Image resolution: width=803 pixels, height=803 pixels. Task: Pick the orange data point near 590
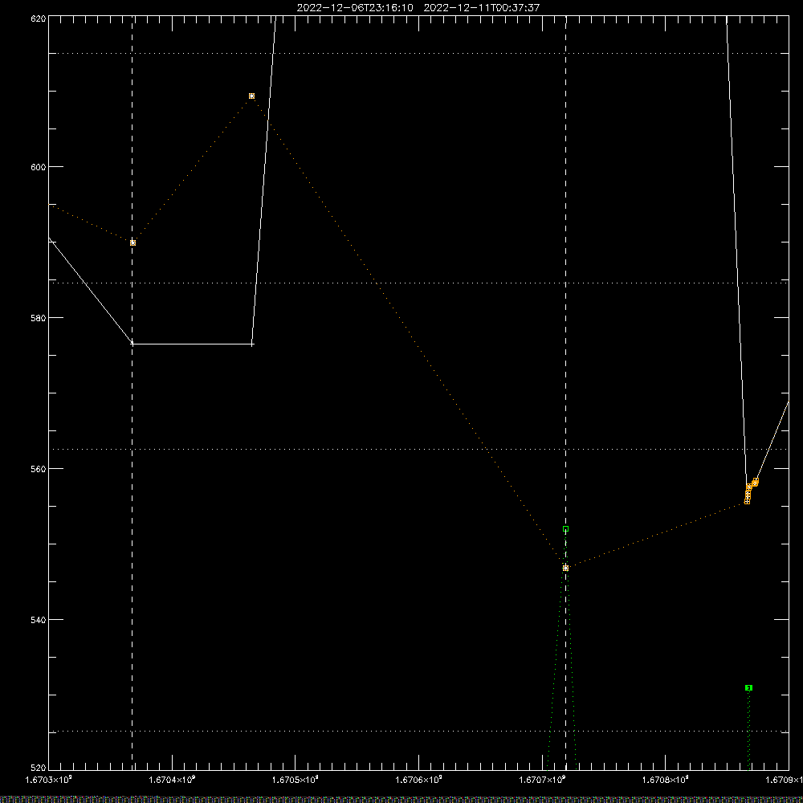click(x=132, y=243)
